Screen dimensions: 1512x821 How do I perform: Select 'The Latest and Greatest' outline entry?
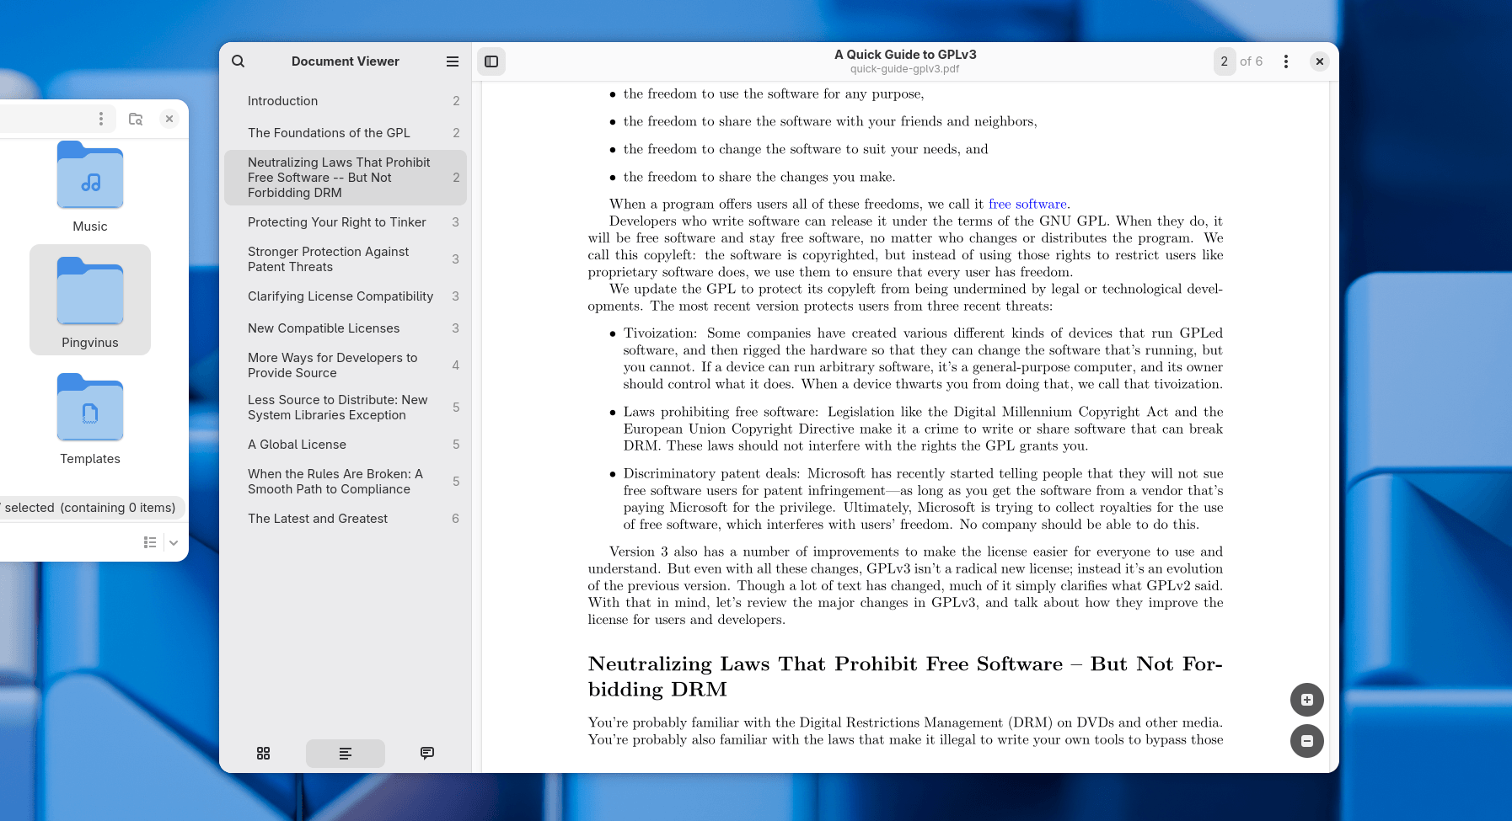pos(318,519)
